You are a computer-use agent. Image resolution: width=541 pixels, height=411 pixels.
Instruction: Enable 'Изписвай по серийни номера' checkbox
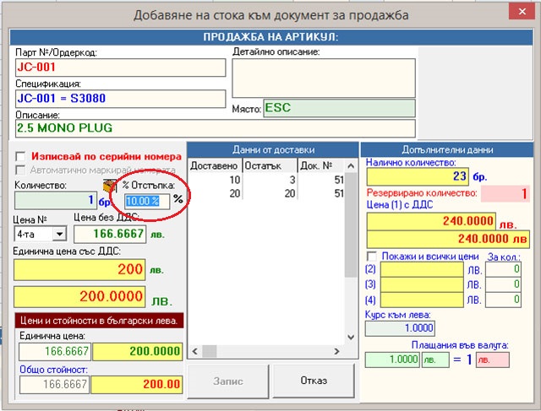[x=21, y=157]
